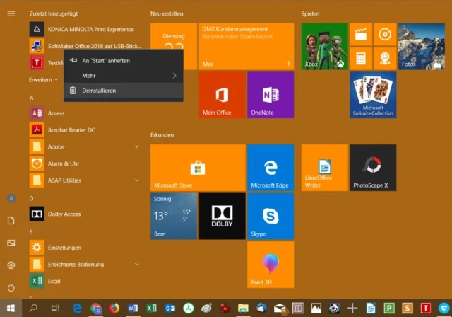Image resolution: width=452 pixels, height=317 pixels.
Task: Launch the Paint 3D tile
Action: (x=270, y=264)
